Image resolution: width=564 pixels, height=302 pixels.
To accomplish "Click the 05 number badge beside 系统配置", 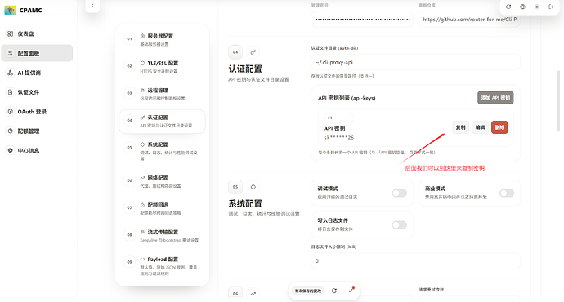I will click(235, 187).
